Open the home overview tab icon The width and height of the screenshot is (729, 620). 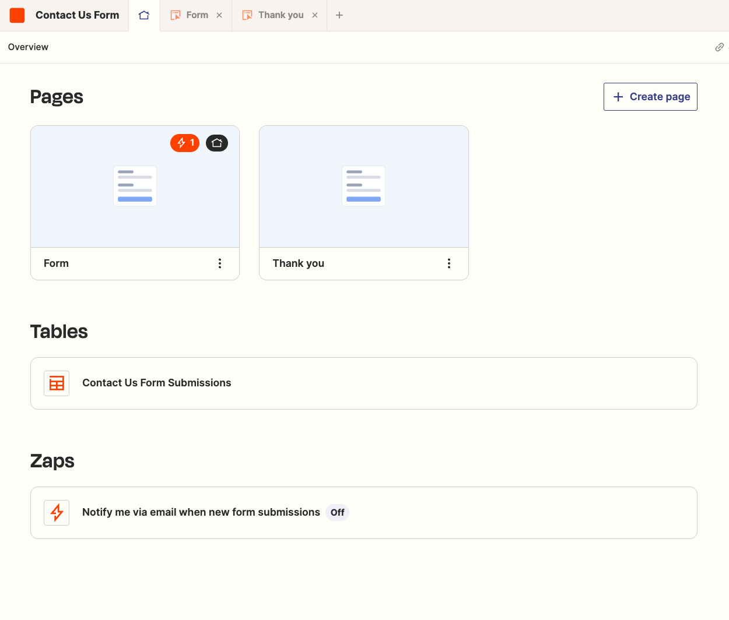[144, 15]
